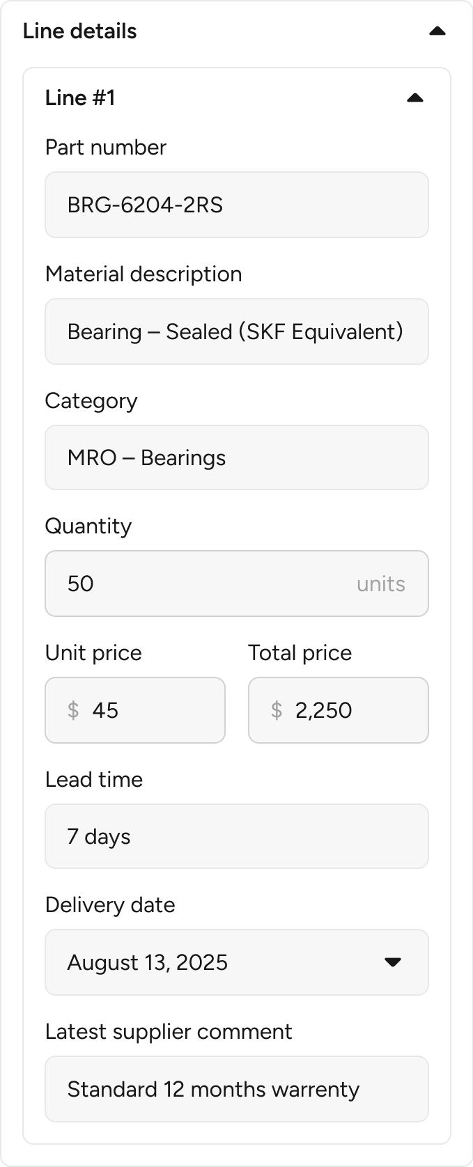Click the Lead time label
The image size is (473, 1167).
(93, 780)
